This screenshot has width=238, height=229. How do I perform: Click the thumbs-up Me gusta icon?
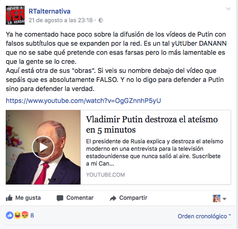click(x=9, y=198)
